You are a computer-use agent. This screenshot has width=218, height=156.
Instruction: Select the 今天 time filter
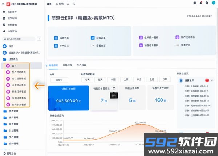pos(87,80)
